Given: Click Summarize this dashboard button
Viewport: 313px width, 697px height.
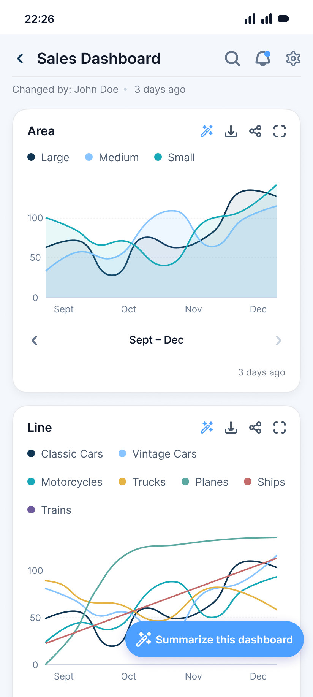Looking at the screenshot, I should [215, 639].
